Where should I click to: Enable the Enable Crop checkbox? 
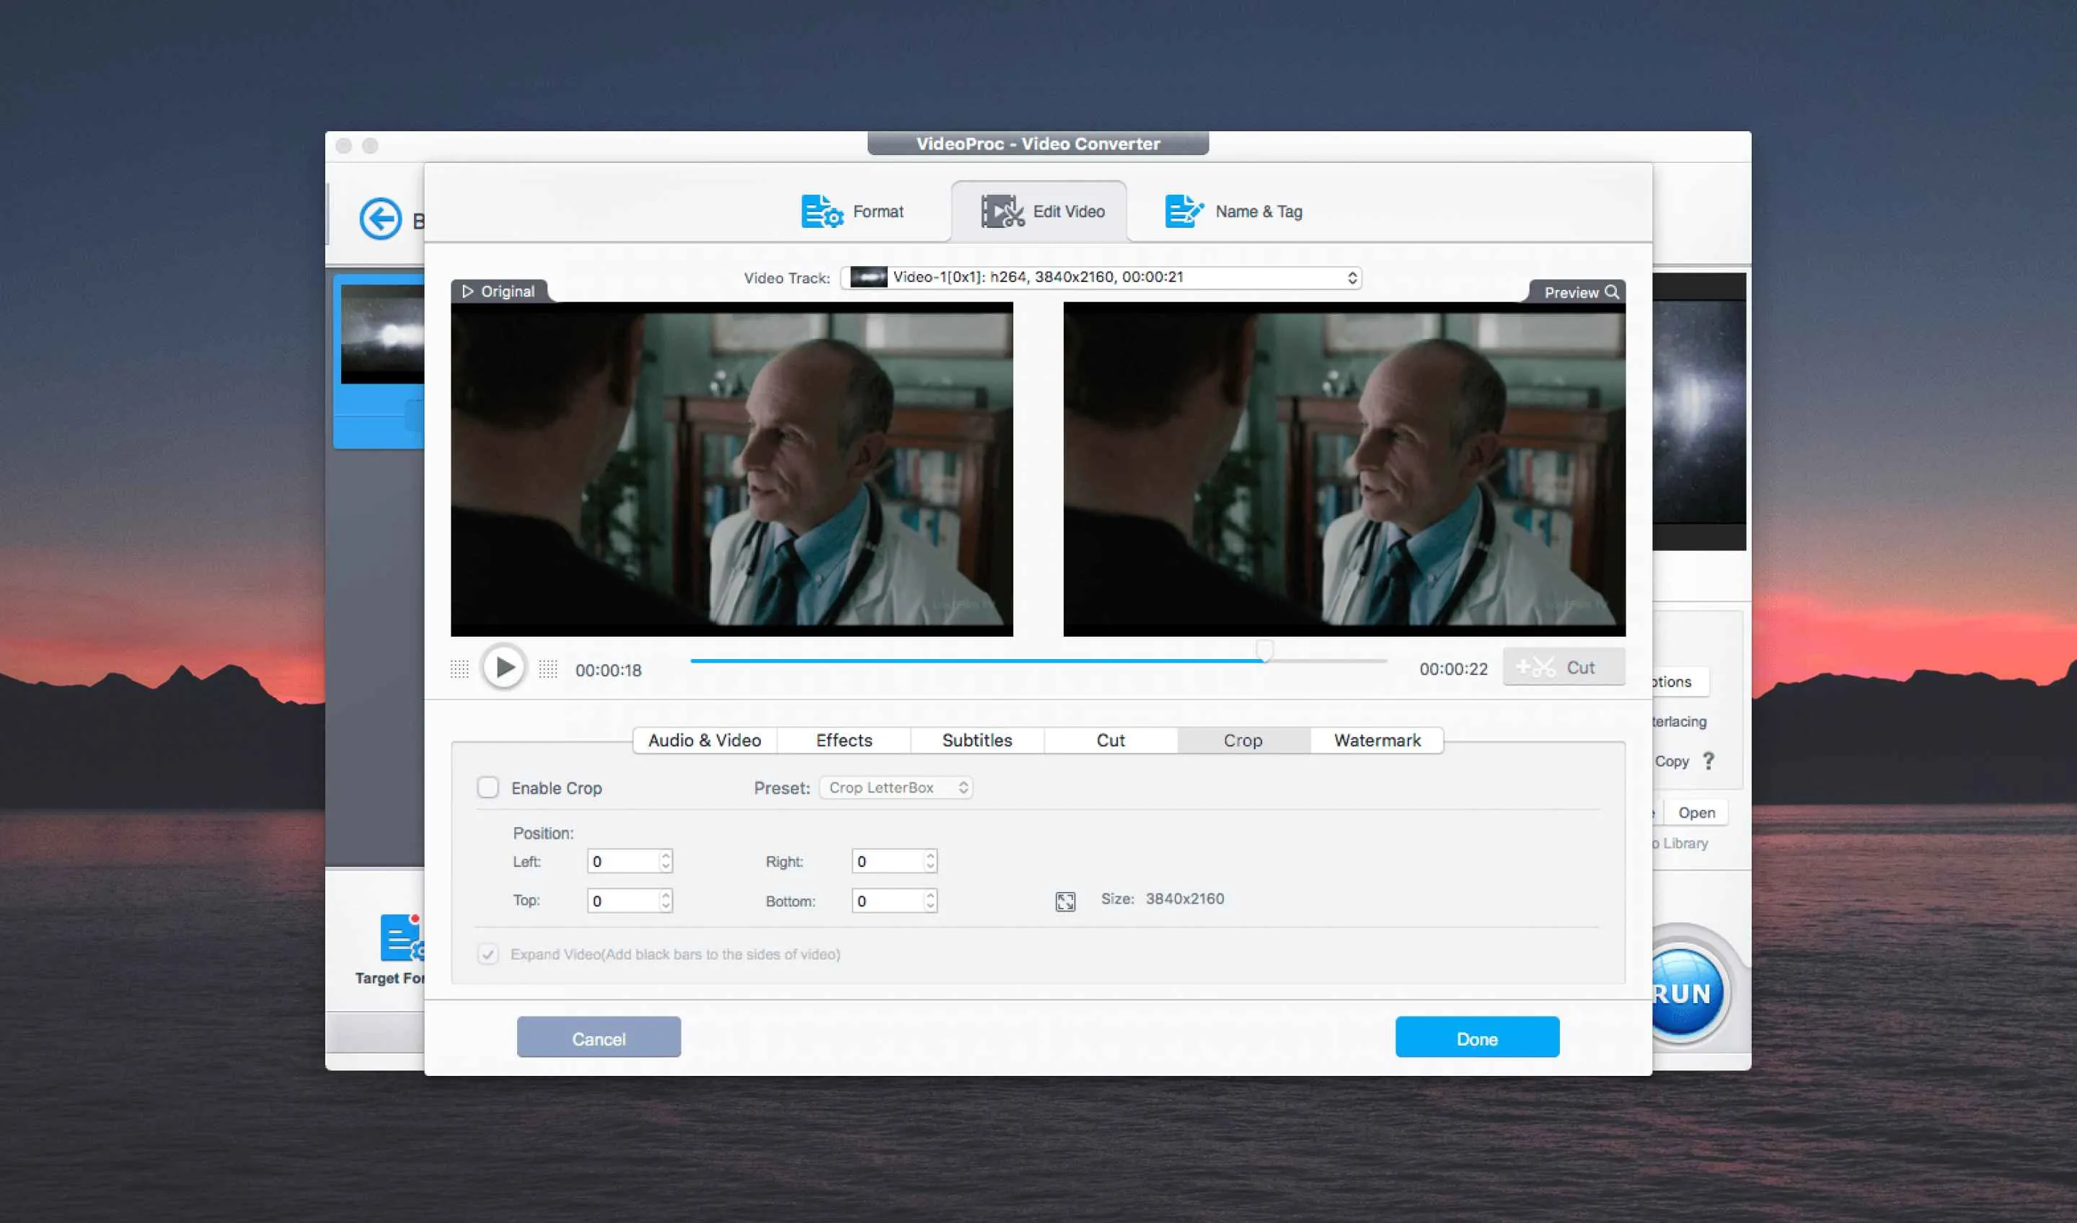point(489,788)
